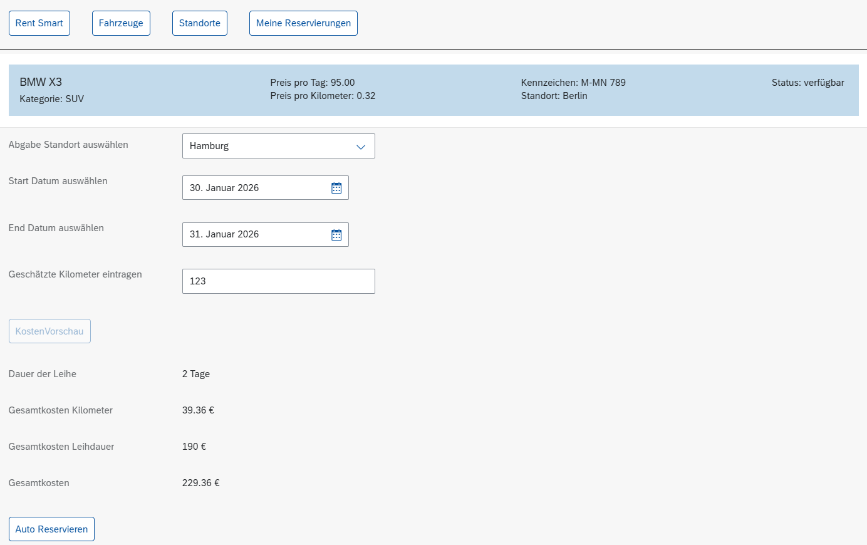This screenshot has height=545, width=867.
Task: Focus the start date field showing 30. Januar 2026
Action: [x=254, y=188]
